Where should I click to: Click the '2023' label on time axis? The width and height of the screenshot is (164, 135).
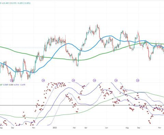point(55,128)
